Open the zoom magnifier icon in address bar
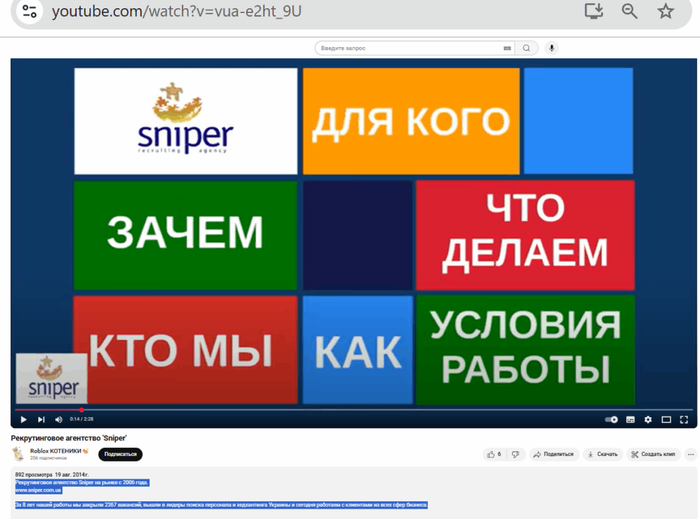700x519 pixels. 630,11
